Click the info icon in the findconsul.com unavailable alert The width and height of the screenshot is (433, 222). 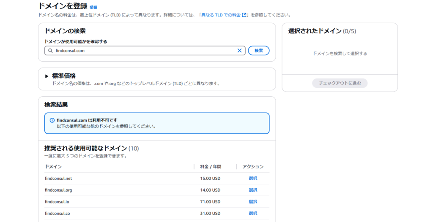pyautogui.click(x=52, y=120)
